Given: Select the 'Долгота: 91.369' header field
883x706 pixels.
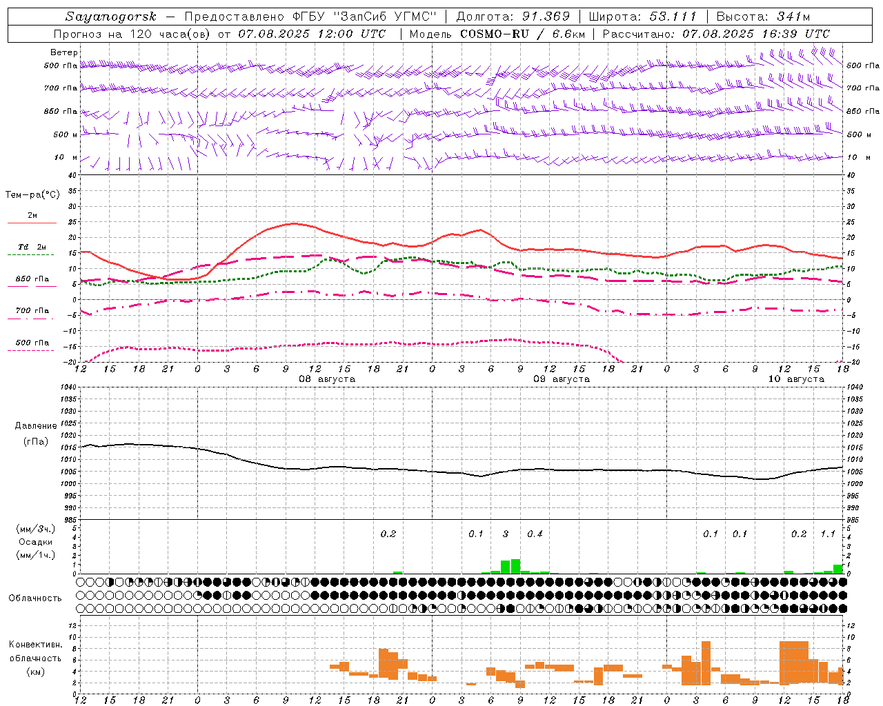Looking at the screenshot, I should pyautogui.click(x=513, y=17).
